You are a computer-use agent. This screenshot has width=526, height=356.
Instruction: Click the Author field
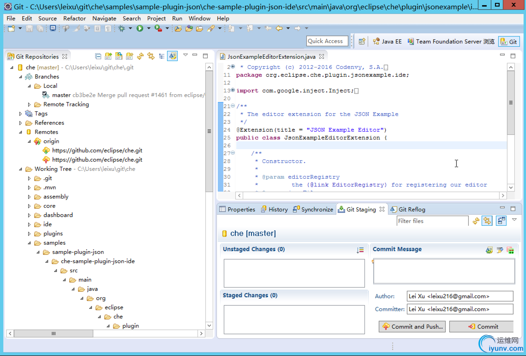pyautogui.click(x=460, y=296)
